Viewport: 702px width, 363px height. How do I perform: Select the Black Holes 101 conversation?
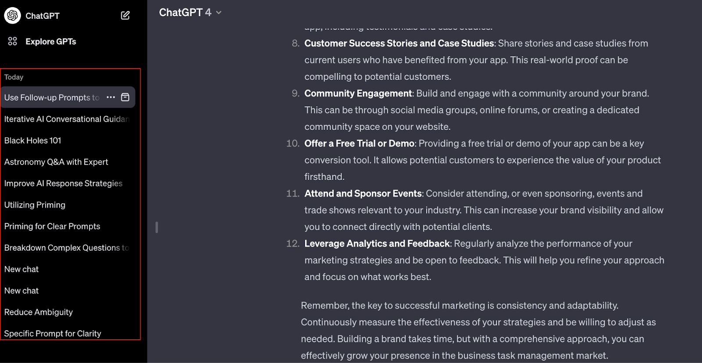pos(68,140)
